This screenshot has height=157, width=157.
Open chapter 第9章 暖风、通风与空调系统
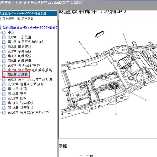coord(30,80)
